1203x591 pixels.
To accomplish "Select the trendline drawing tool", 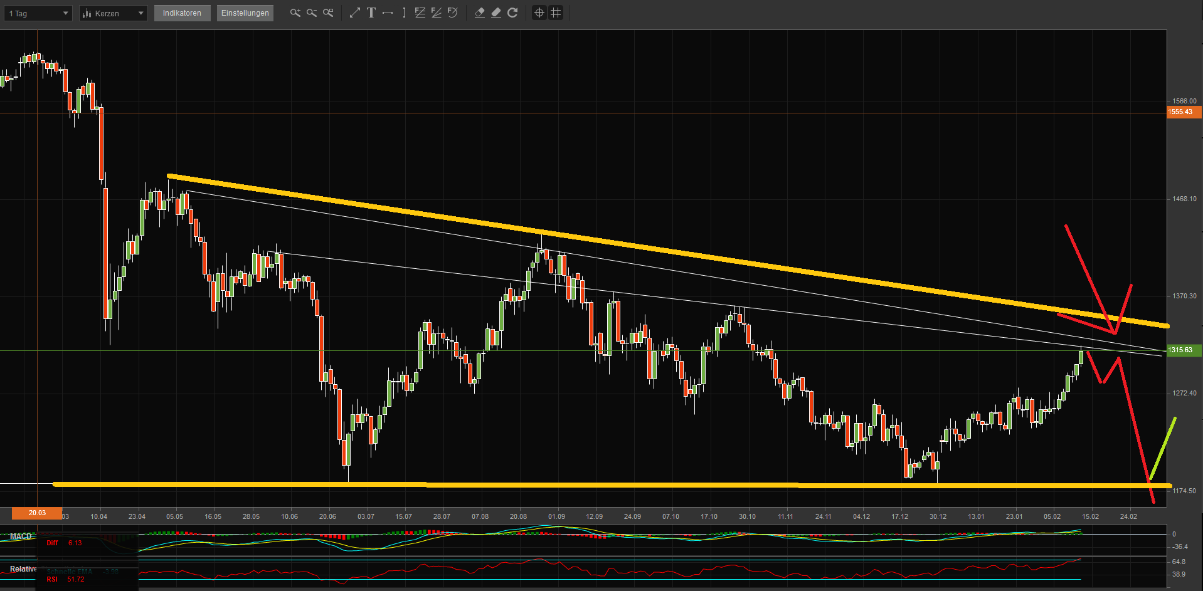I will (354, 13).
